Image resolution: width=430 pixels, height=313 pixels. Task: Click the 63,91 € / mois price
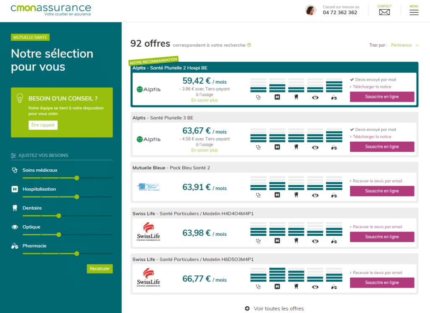click(x=205, y=187)
